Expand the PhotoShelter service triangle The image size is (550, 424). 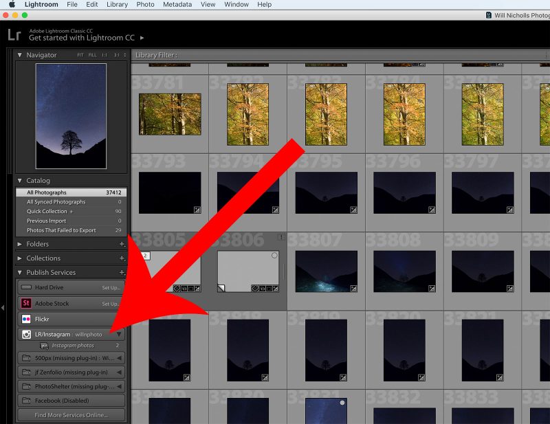pyautogui.click(x=119, y=386)
